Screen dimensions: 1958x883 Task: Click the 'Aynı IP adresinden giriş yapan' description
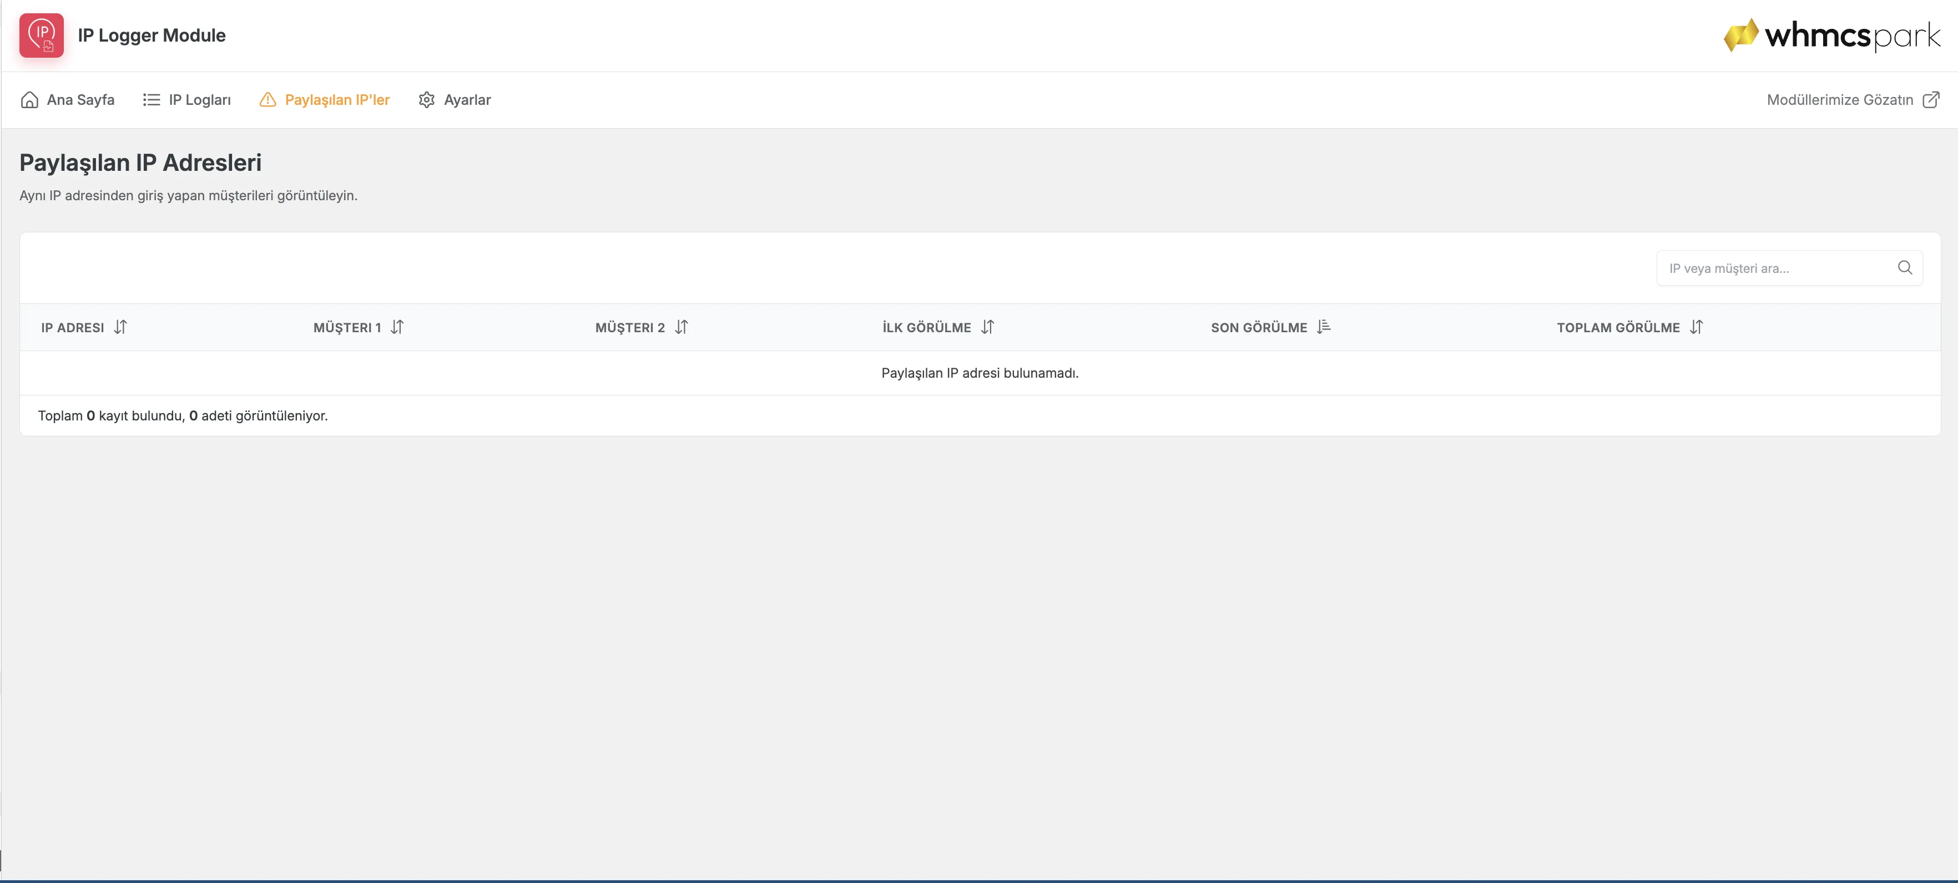tap(189, 195)
